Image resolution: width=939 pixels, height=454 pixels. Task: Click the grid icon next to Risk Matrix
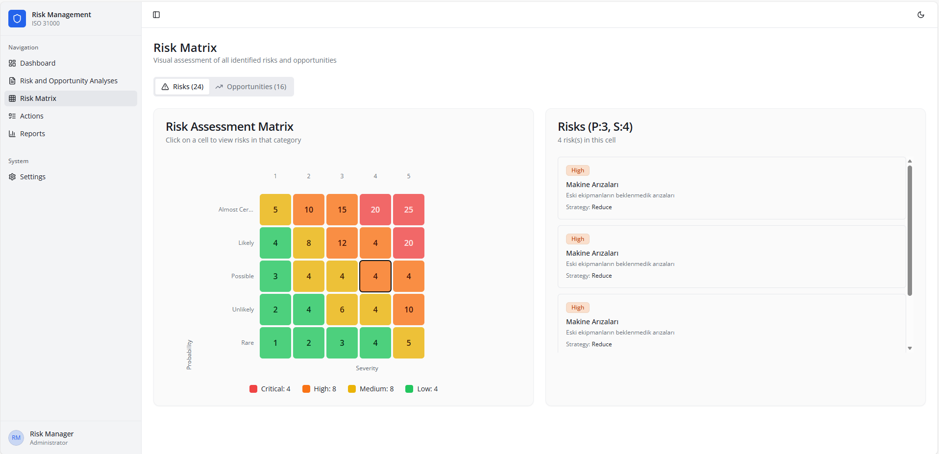click(x=12, y=98)
